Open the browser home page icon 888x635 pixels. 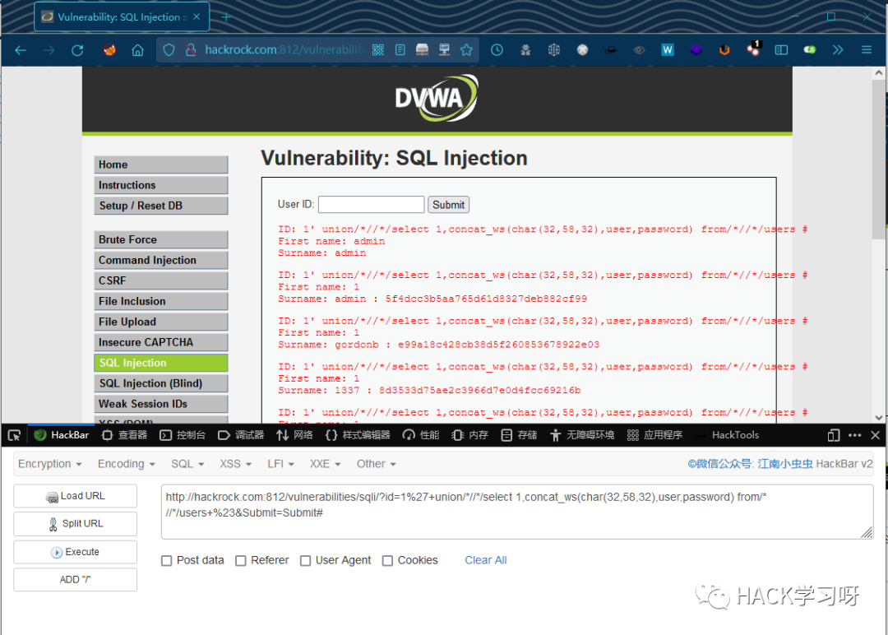[137, 50]
